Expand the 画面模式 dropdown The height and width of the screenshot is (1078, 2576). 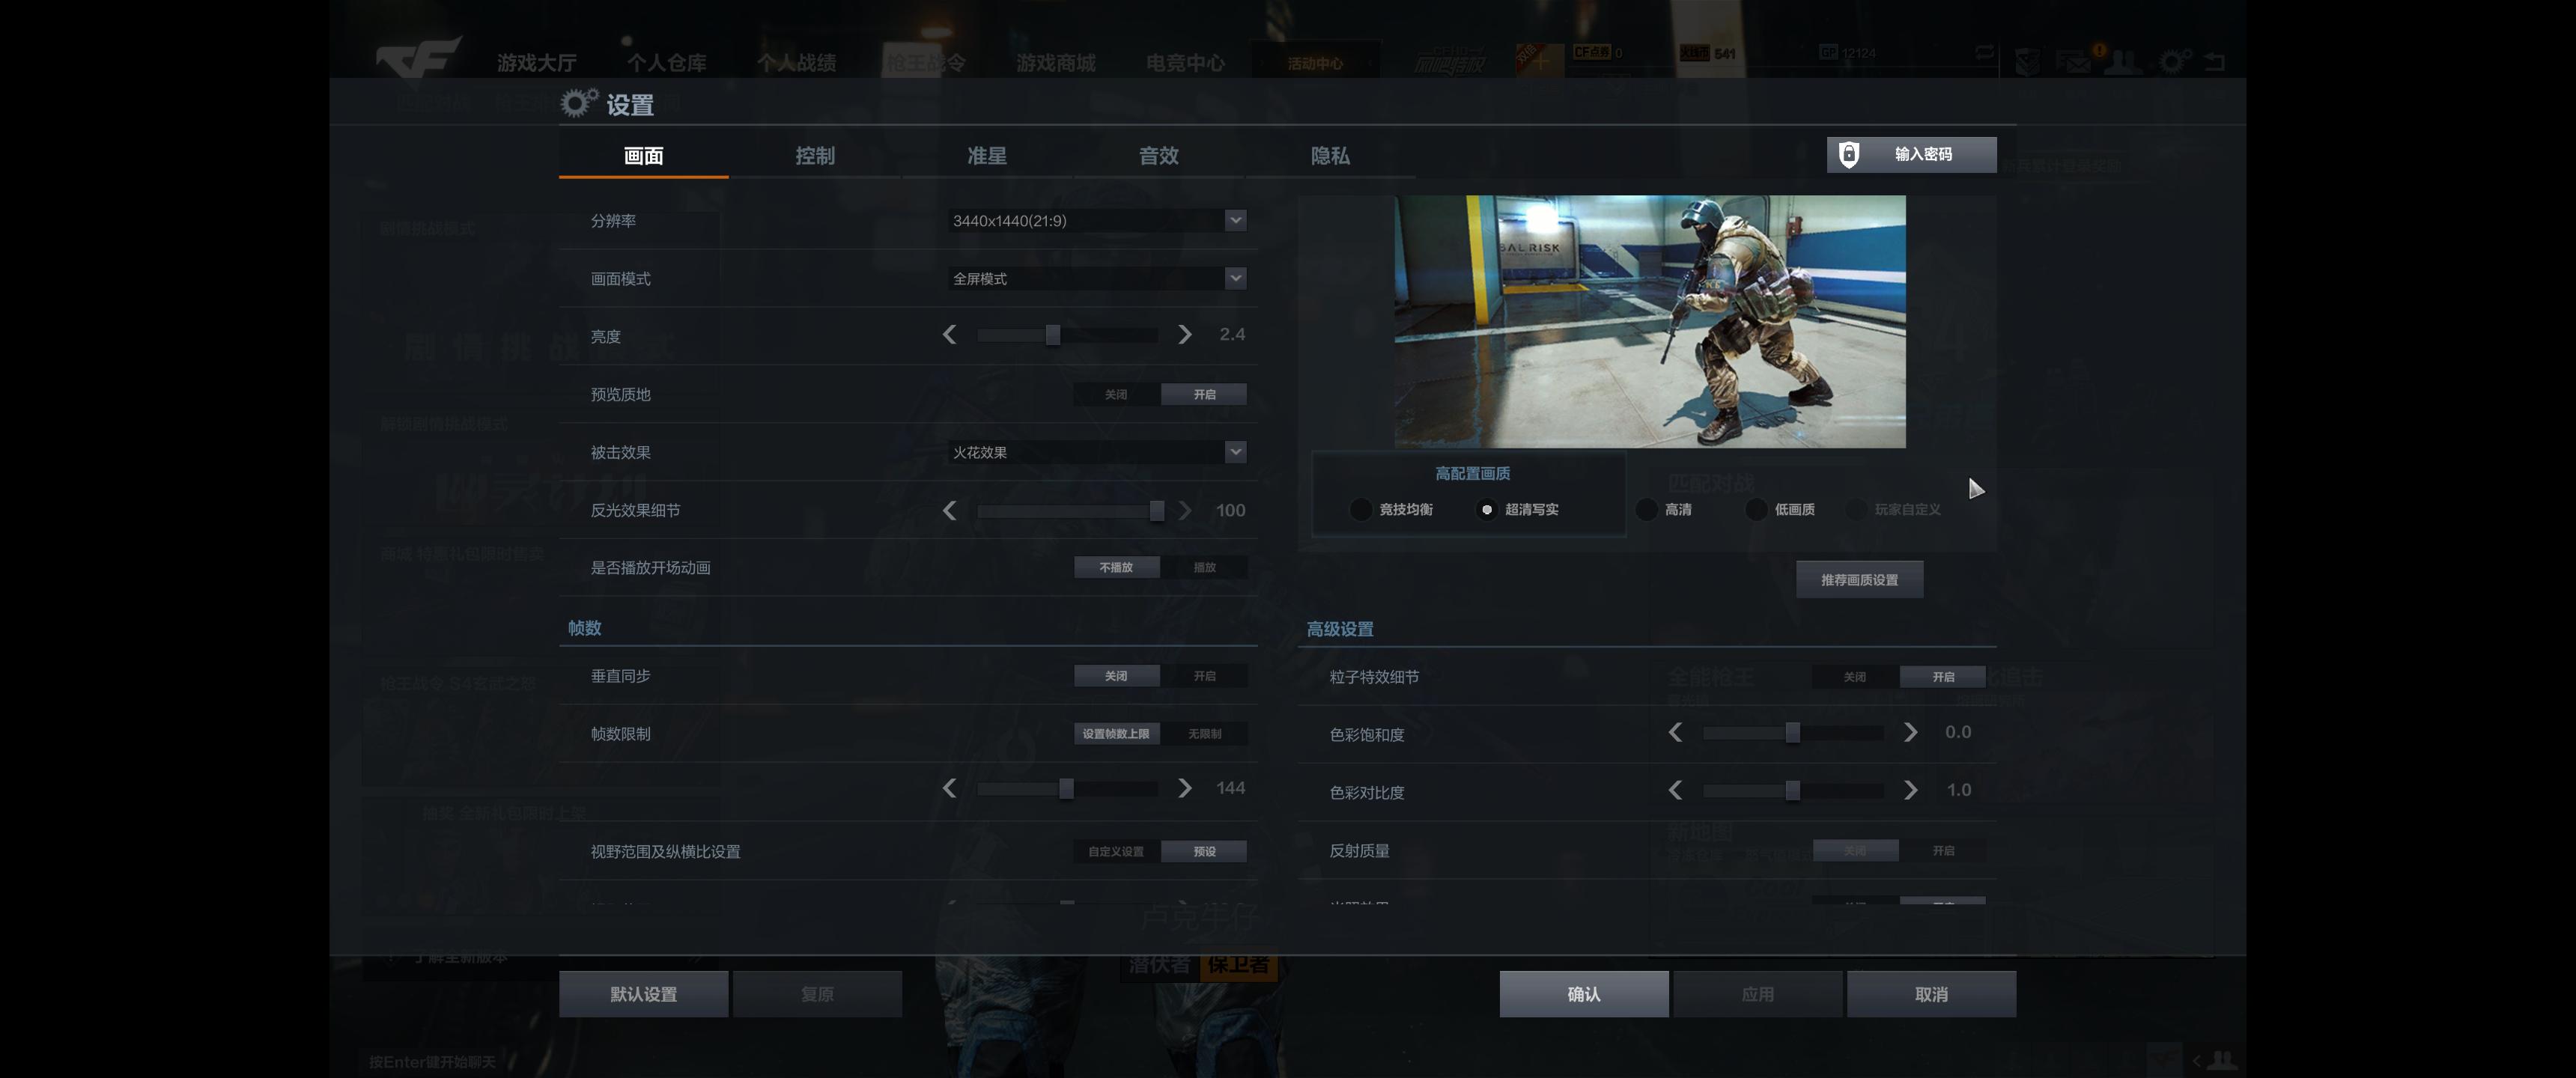[1097, 278]
